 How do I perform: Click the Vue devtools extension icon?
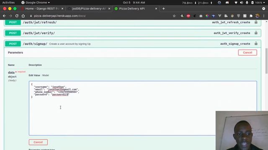point(219,16)
